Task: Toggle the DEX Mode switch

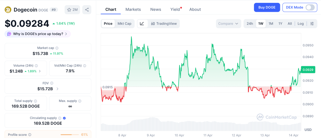Action: [x=310, y=7]
